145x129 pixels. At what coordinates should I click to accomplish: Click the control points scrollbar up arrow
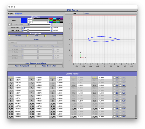(x=136, y=77)
